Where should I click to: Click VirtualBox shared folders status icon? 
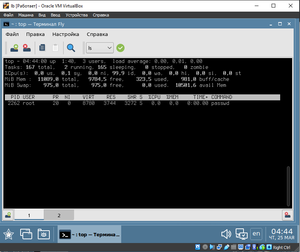tap(233, 247)
